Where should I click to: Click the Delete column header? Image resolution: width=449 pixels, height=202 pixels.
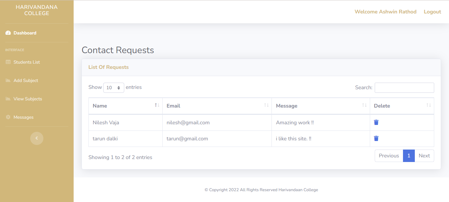(402, 106)
